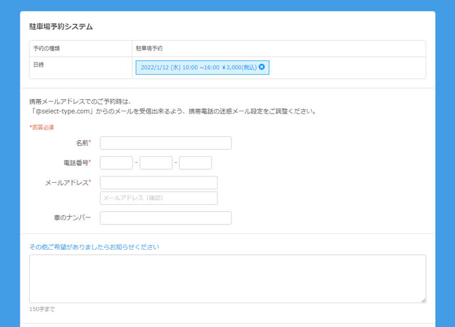Click the 車のナンバー field label
The image size is (455, 327).
pos(72,218)
